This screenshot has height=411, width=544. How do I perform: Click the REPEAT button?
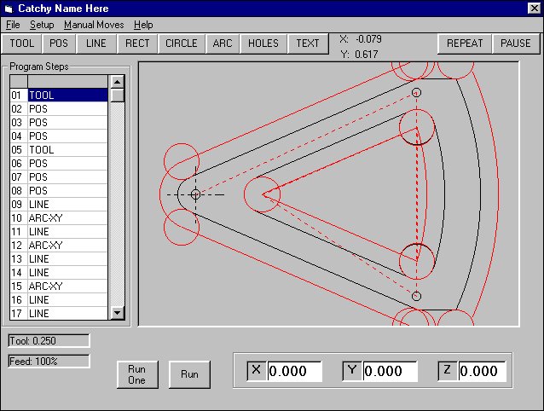click(x=465, y=43)
